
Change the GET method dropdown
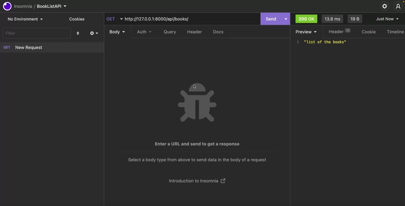pyautogui.click(x=114, y=19)
